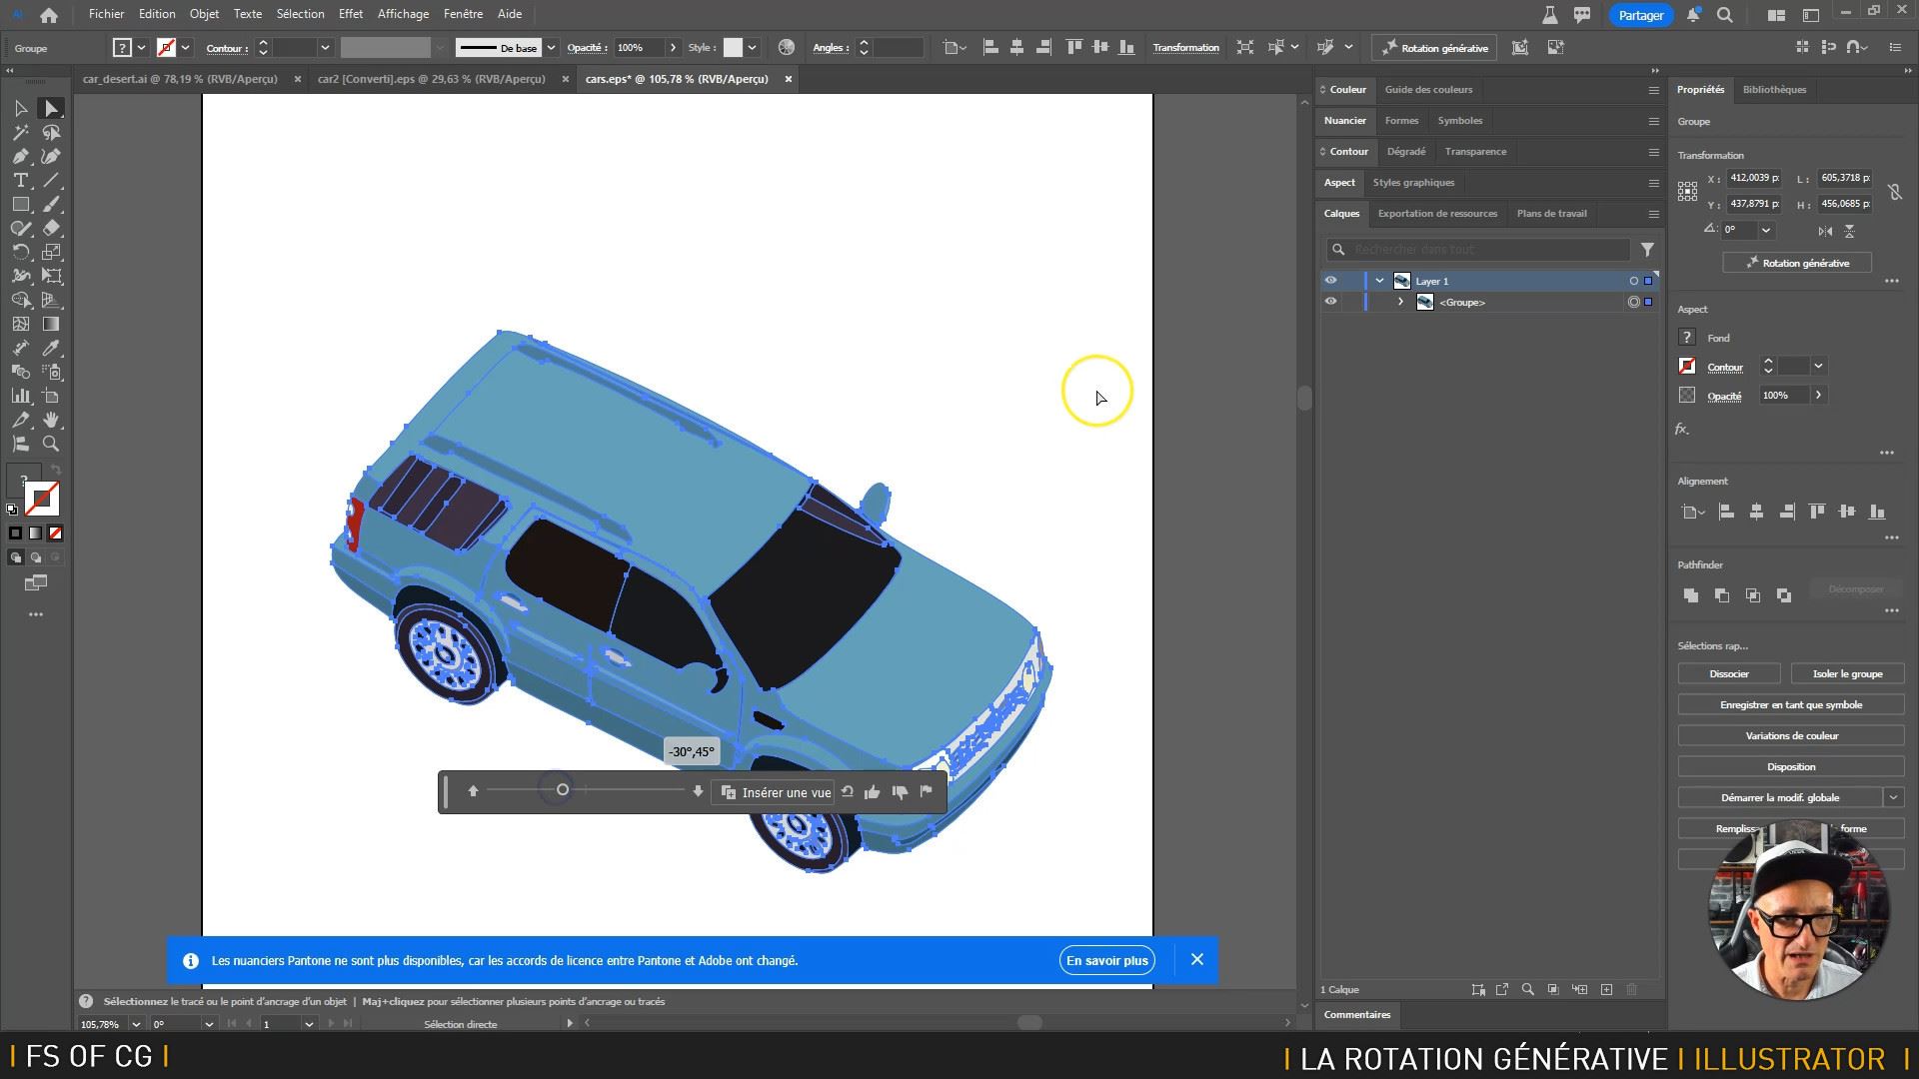Choose the Hand tool
1919x1079 pixels.
(x=51, y=420)
